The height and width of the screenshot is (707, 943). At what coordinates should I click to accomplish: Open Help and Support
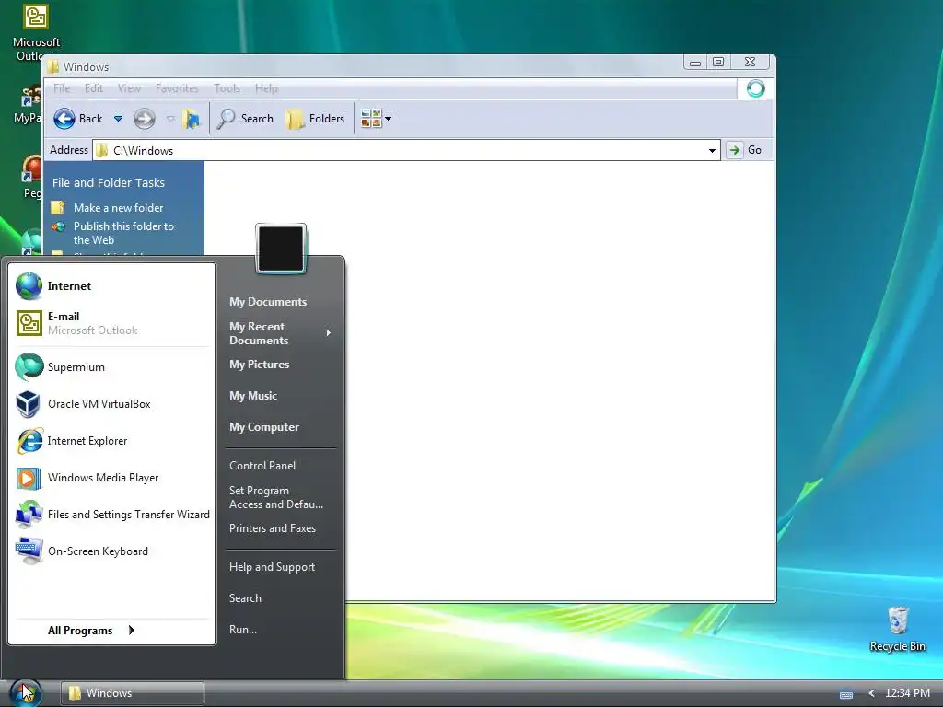tap(272, 567)
